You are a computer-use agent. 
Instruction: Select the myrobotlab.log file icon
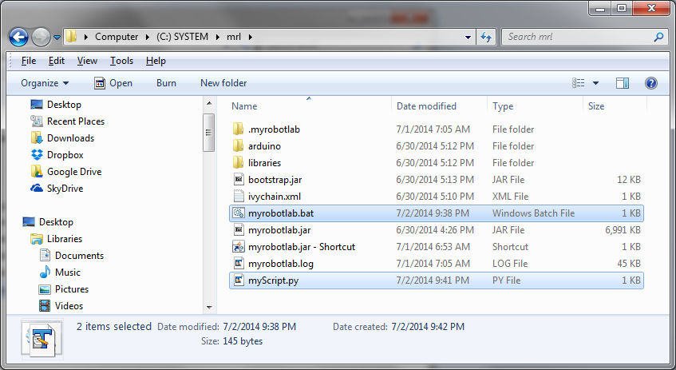[239, 264]
